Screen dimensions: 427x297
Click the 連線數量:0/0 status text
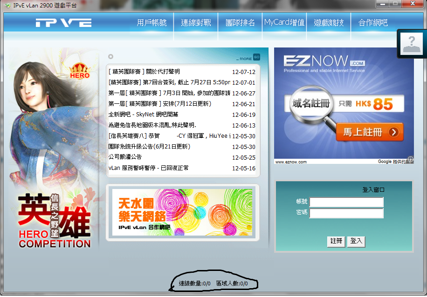click(194, 283)
